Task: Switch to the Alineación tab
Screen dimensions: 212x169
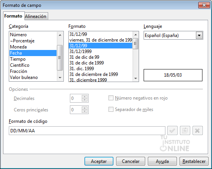Action: [x=36, y=16]
